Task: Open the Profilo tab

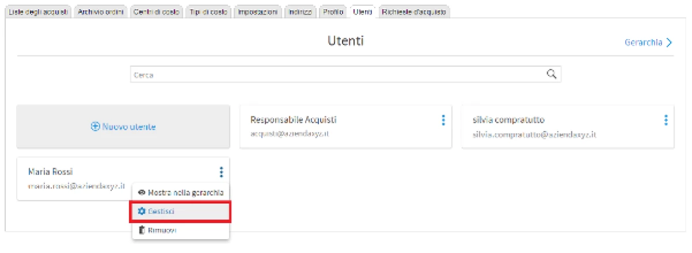Action: point(333,12)
